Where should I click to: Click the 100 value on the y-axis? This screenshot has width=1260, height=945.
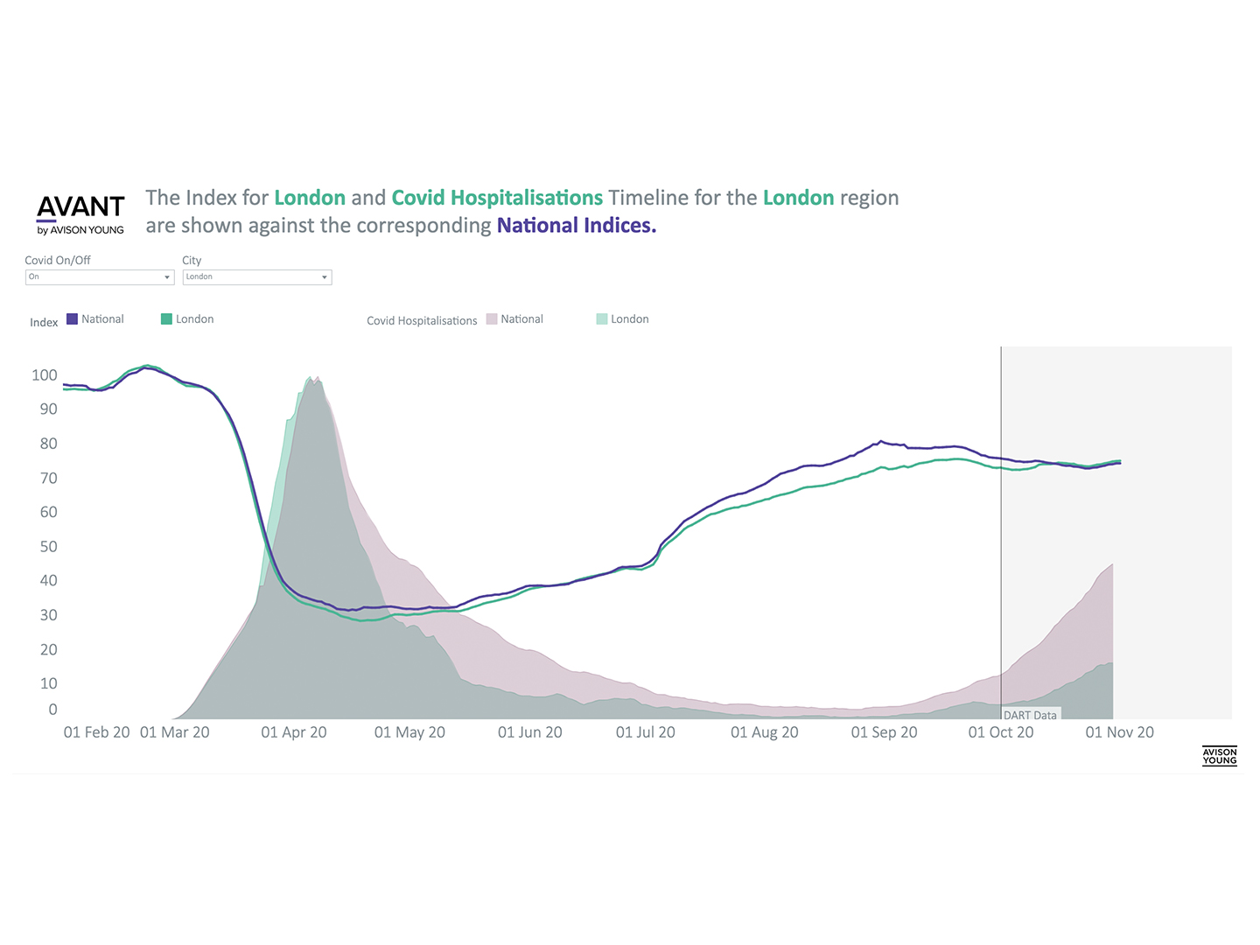(x=45, y=375)
